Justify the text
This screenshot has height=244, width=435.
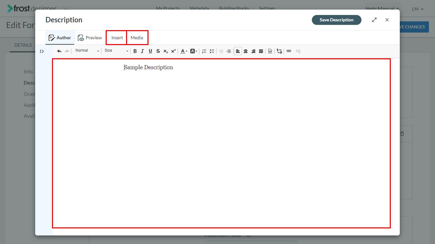click(x=261, y=51)
